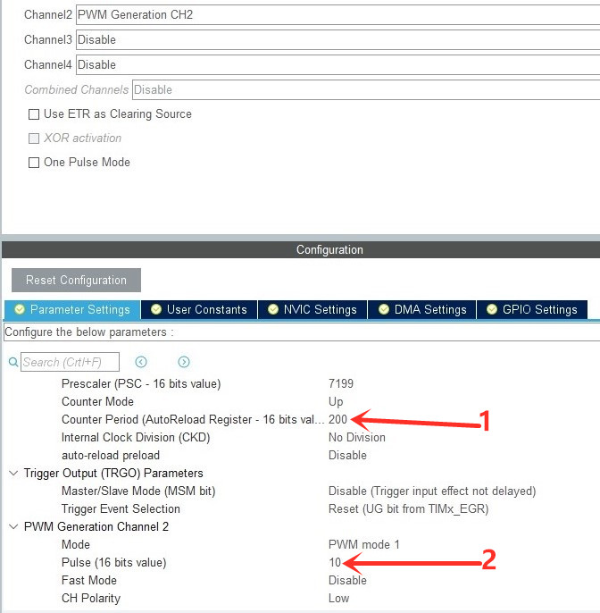Select Counter Mode value Up
Screen dimensions: 600x613
[x=336, y=401]
